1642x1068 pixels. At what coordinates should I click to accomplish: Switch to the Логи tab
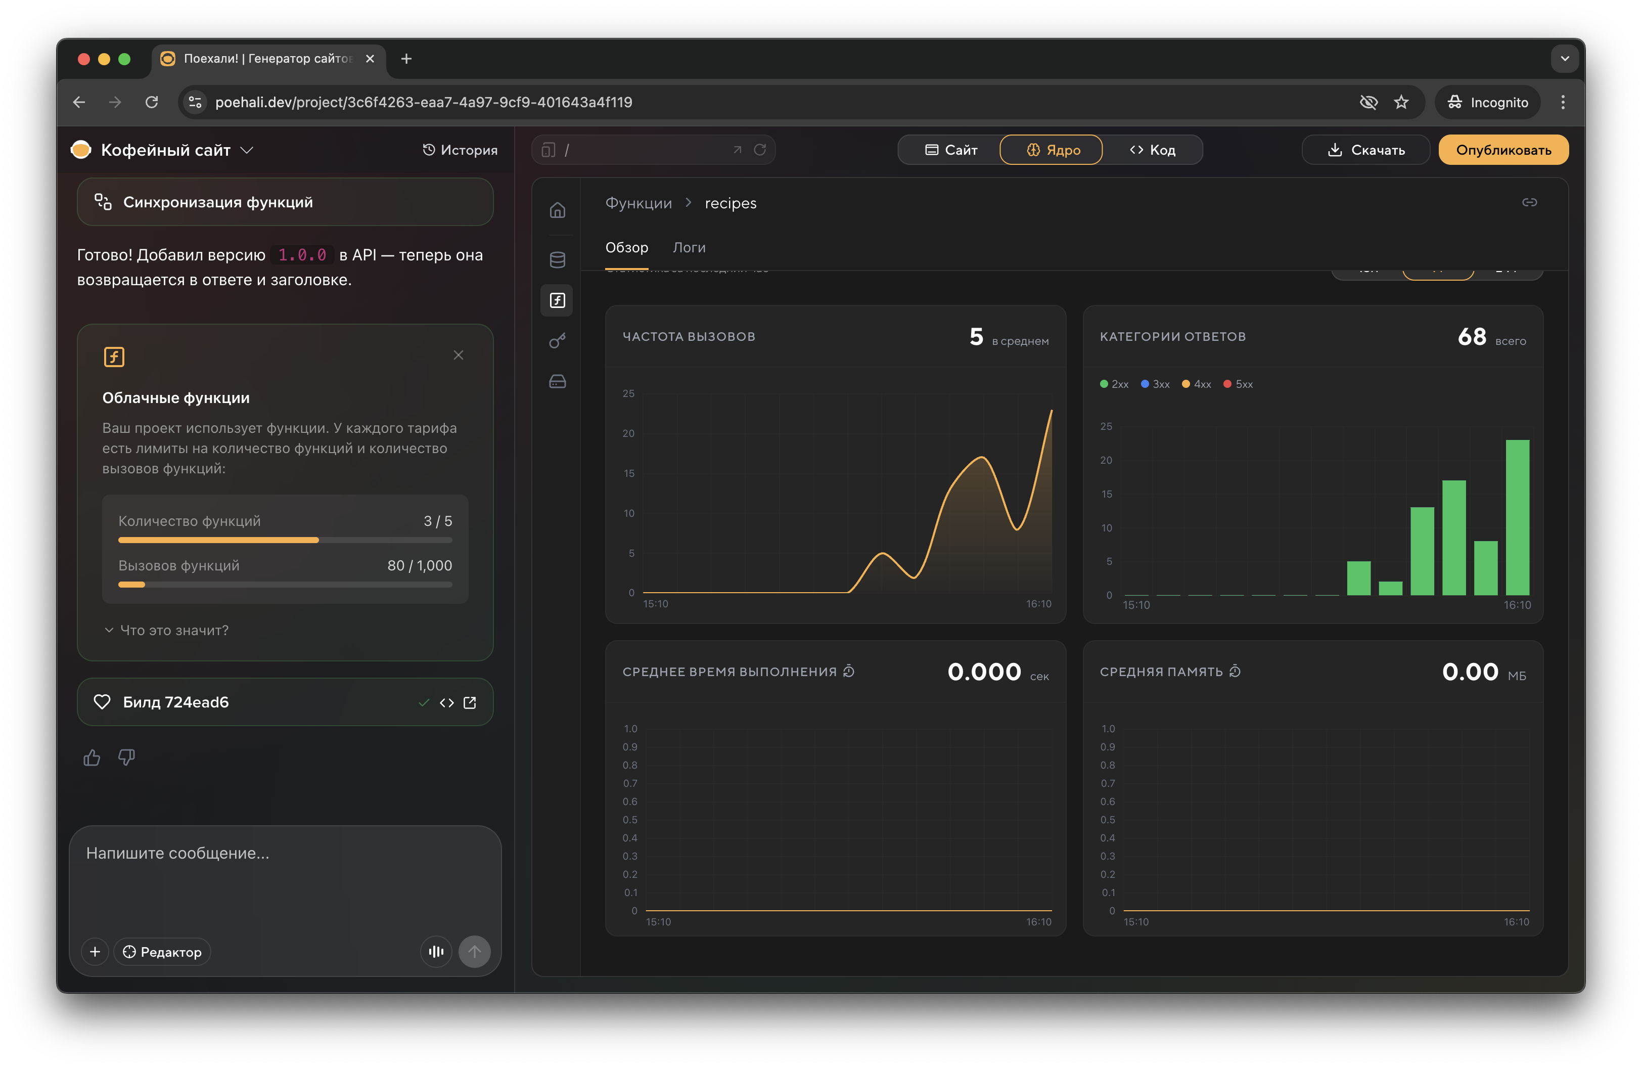[x=689, y=247]
